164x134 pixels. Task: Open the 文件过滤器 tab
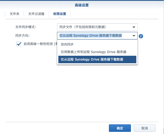click(36, 14)
